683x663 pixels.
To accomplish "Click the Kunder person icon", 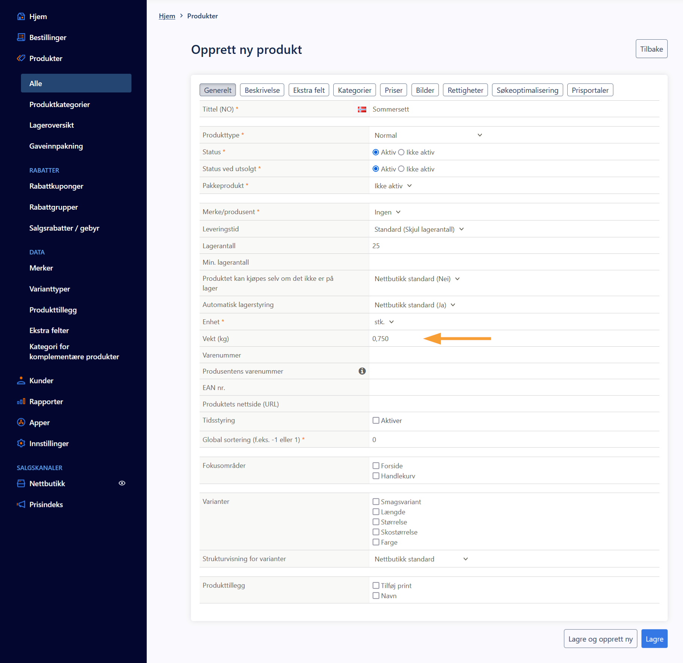I will tap(21, 381).
